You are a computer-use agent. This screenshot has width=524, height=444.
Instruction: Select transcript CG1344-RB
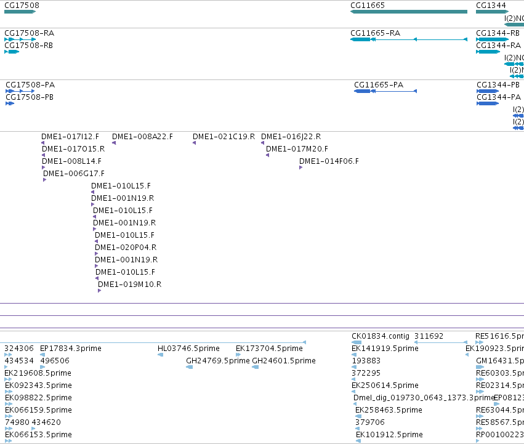coord(492,39)
